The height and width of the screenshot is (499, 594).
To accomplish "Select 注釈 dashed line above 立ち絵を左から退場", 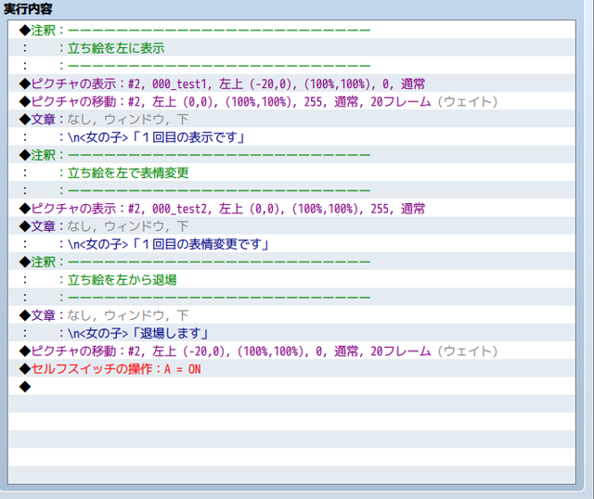I will pyautogui.click(x=291, y=262).
